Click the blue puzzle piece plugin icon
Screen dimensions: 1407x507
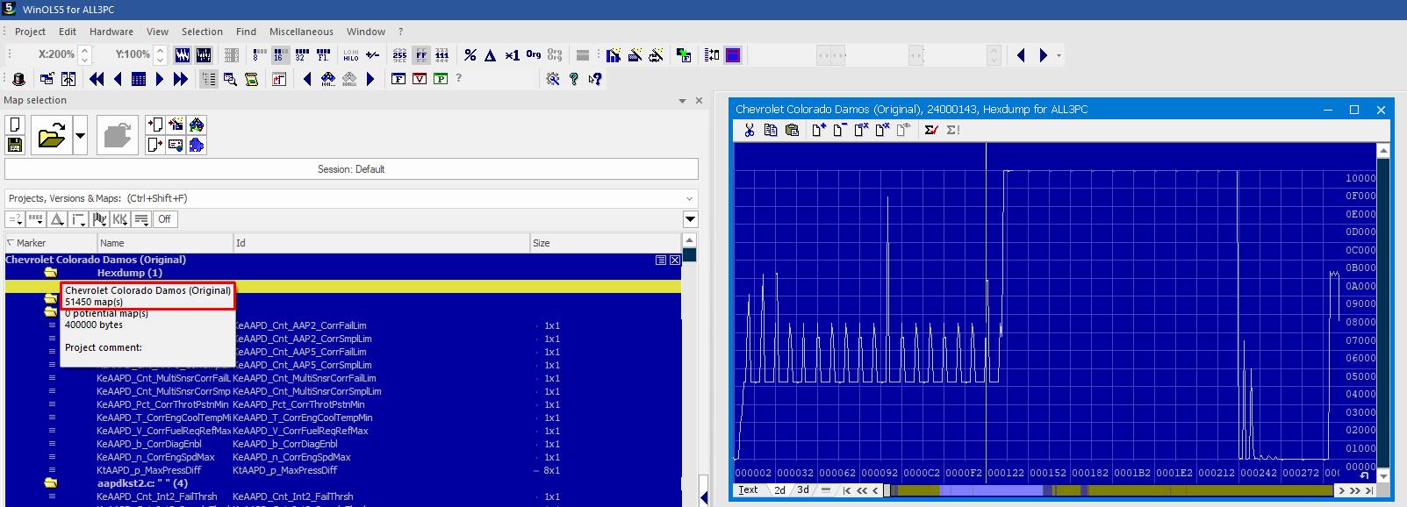point(197,145)
